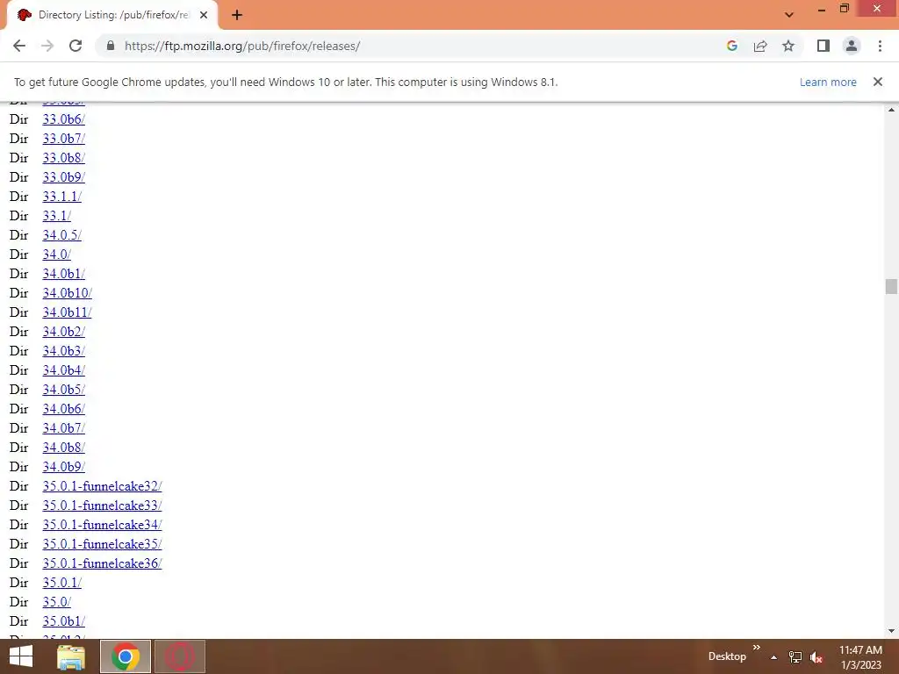899x674 pixels.
Task: Reload the directory listing page
Action: [76, 46]
